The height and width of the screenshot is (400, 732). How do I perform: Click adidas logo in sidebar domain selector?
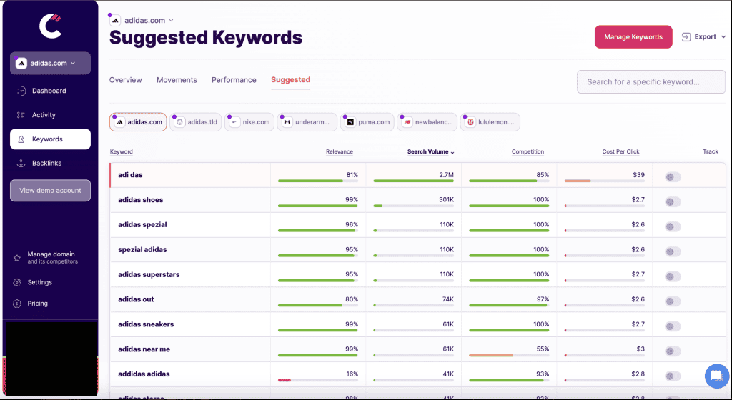coord(21,64)
